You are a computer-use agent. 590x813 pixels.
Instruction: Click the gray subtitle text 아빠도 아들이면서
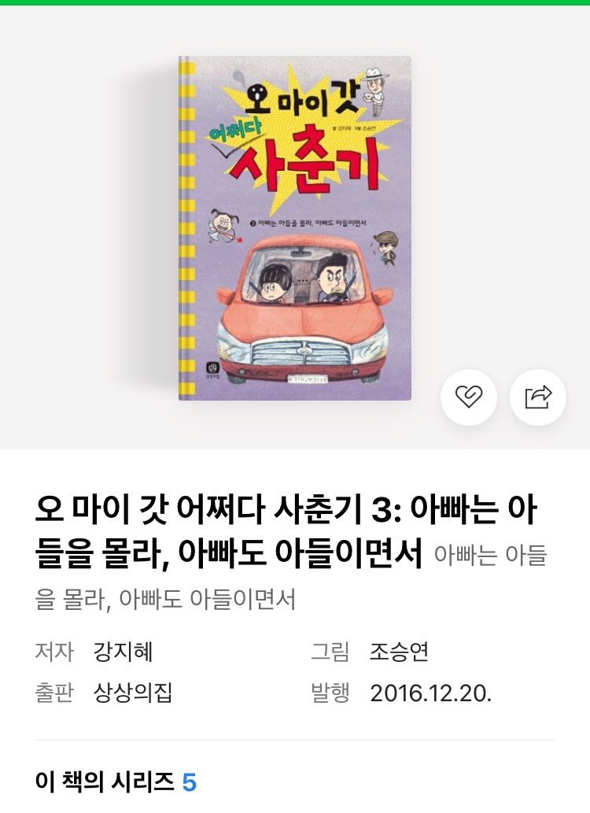(x=208, y=599)
